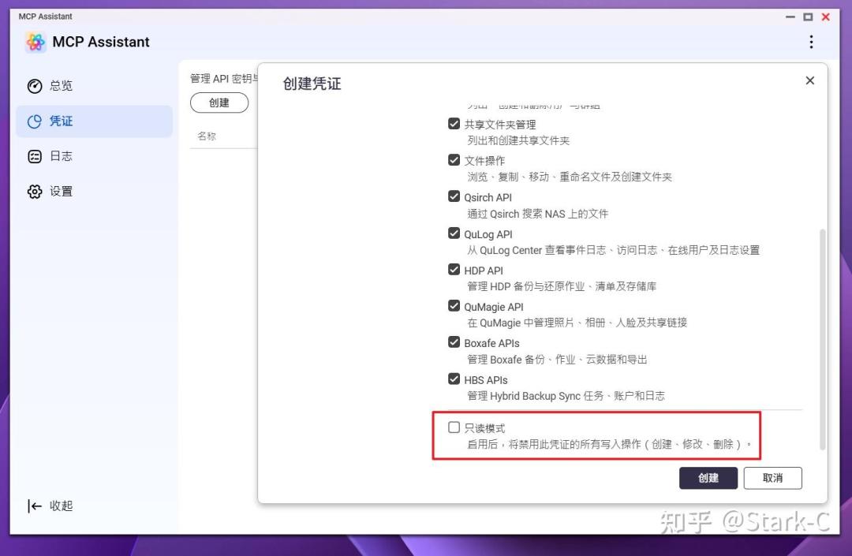Minimize the MCP Assistant window

790,17
